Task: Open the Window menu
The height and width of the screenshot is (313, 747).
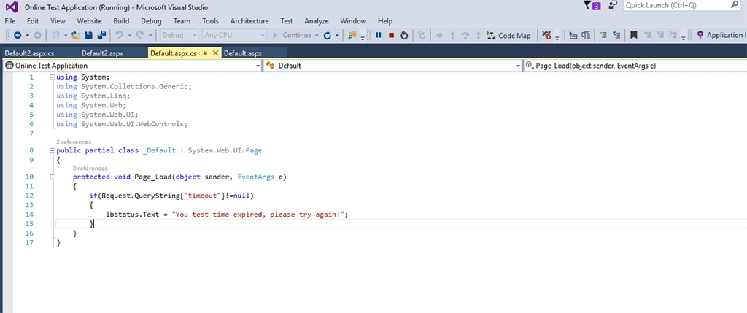Action: click(x=353, y=21)
